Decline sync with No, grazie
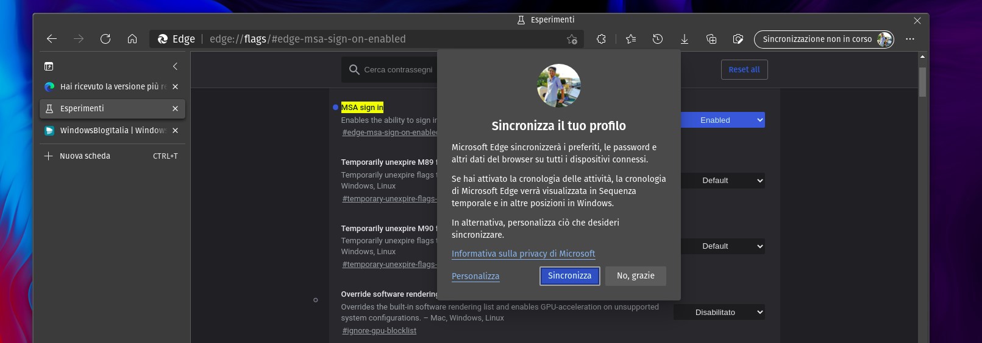Image resolution: width=982 pixels, height=343 pixels. pyautogui.click(x=635, y=275)
